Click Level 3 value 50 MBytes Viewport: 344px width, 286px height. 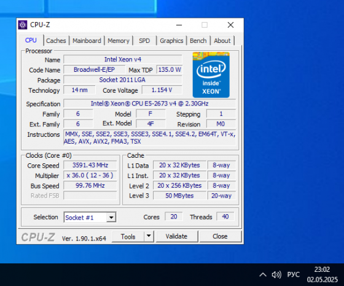[x=179, y=196]
